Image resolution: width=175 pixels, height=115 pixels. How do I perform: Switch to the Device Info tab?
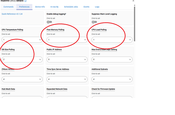click(x=40, y=7)
